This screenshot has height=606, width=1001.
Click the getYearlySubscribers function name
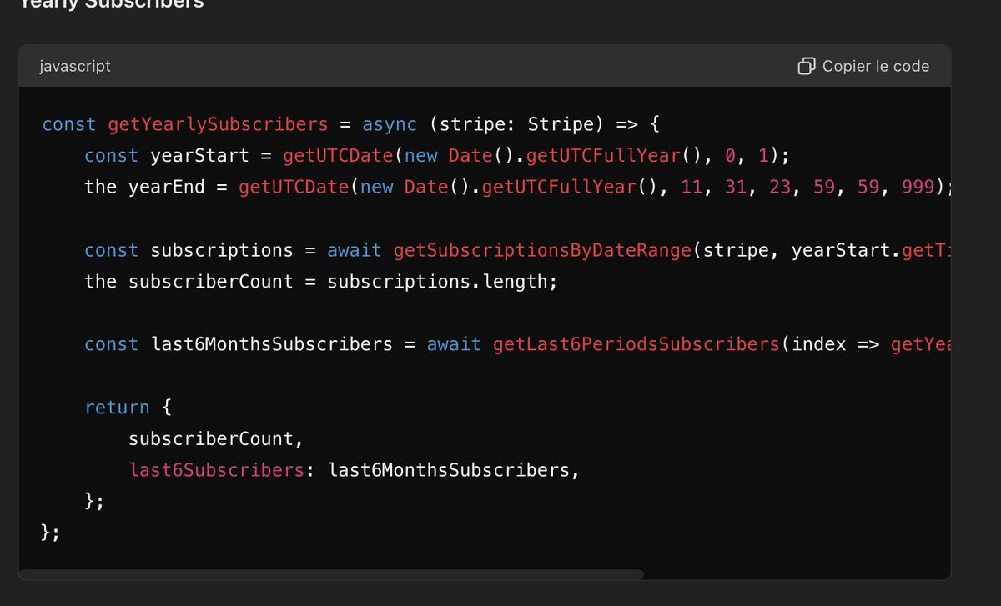[x=218, y=125]
